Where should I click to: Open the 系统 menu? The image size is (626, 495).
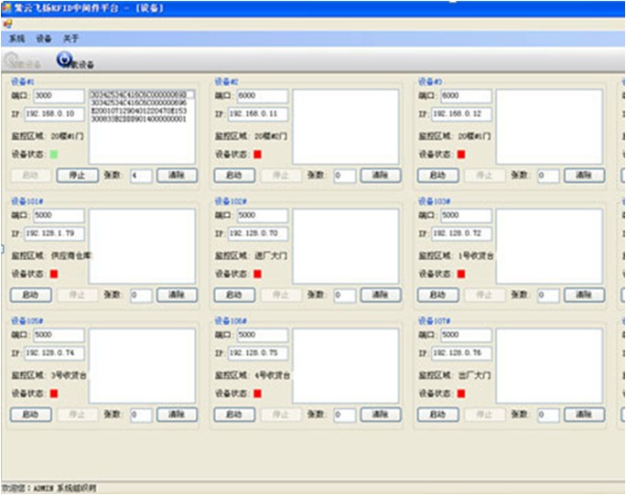click(17, 39)
